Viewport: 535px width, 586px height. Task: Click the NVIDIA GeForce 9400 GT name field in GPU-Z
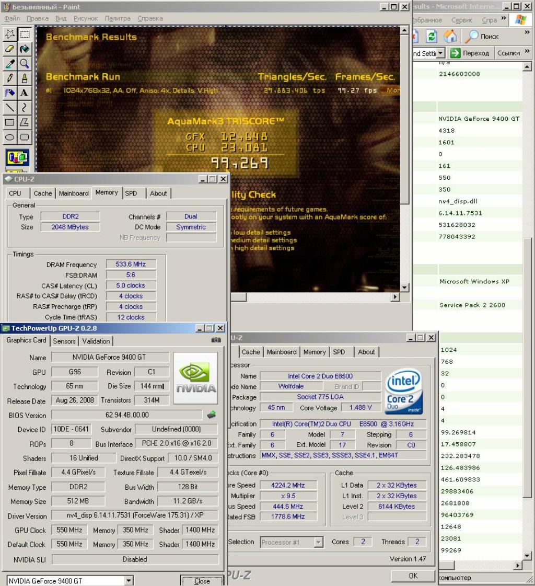pyautogui.click(x=110, y=357)
